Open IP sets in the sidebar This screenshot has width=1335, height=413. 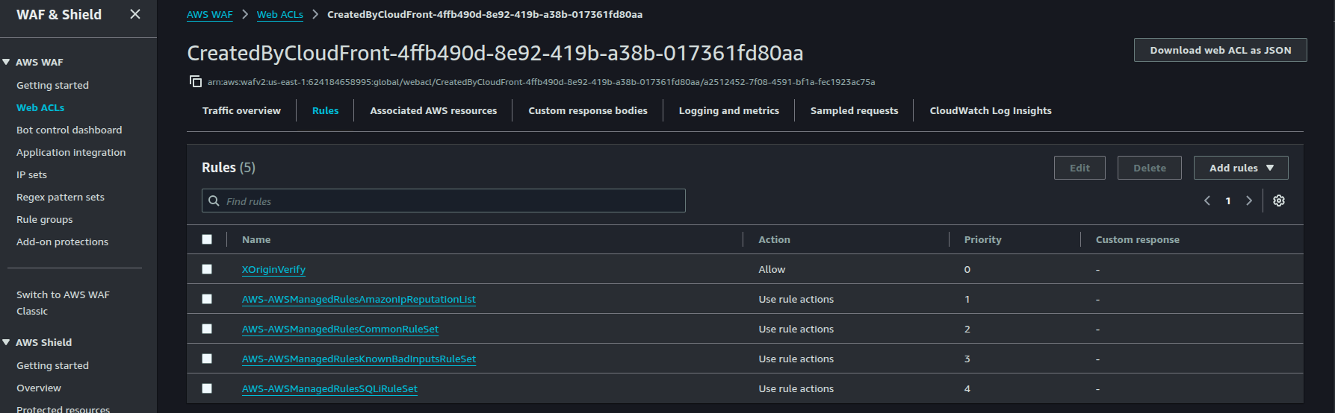pos(31,174)
